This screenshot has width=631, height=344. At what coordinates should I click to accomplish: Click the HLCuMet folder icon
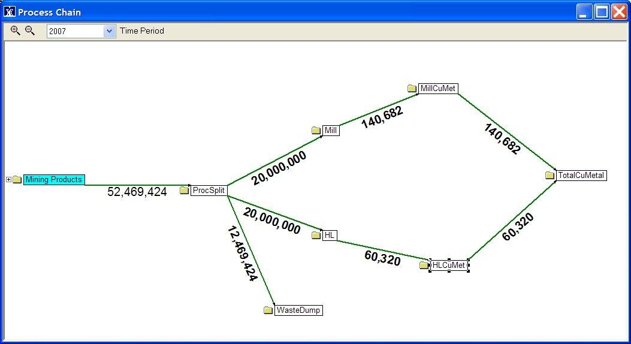(424, 265)
